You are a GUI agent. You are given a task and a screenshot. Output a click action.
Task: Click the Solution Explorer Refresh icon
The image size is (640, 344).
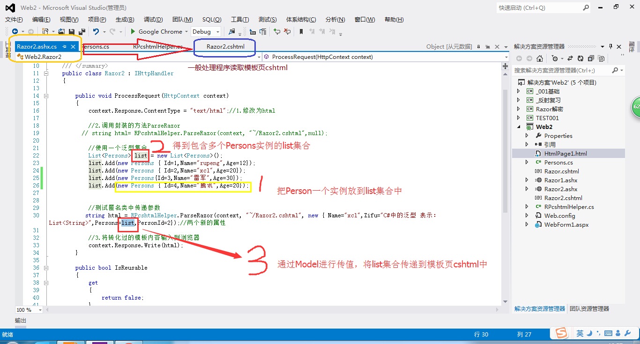pos(581,58)
